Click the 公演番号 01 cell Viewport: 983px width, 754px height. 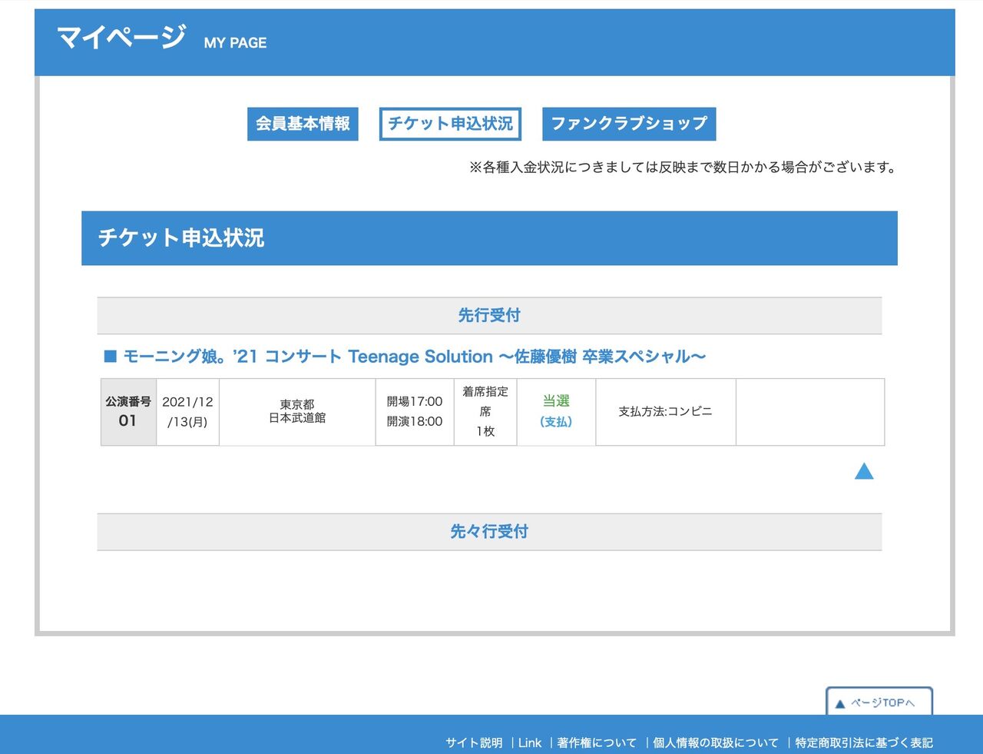(128, 412)
